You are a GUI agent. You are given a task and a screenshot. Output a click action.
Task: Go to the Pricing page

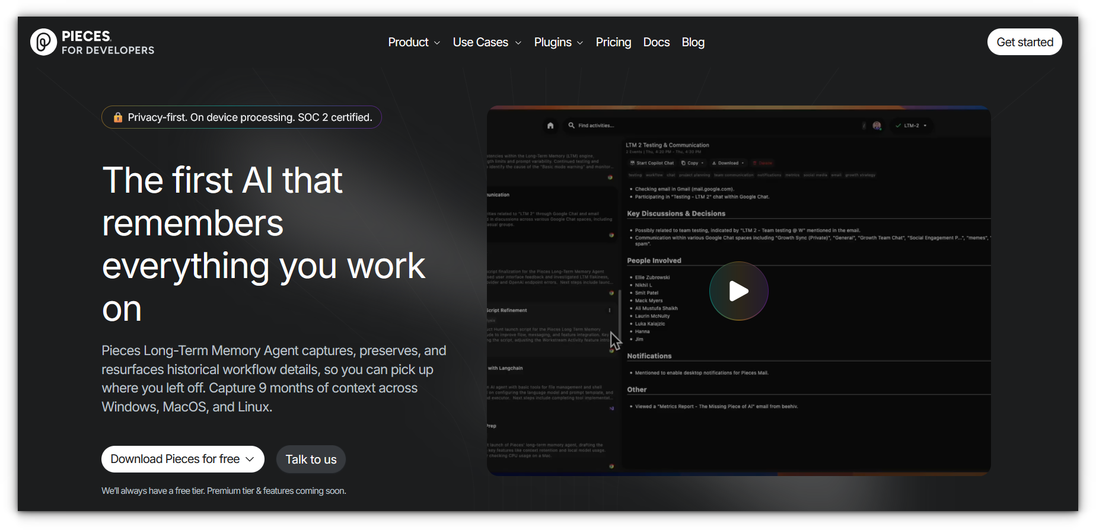pos(613,42)
